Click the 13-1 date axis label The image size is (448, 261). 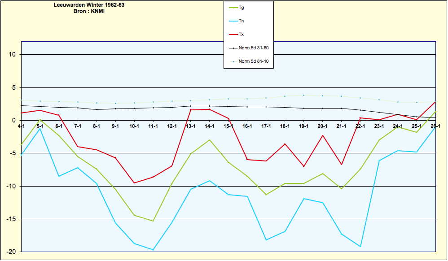point(191,126)
